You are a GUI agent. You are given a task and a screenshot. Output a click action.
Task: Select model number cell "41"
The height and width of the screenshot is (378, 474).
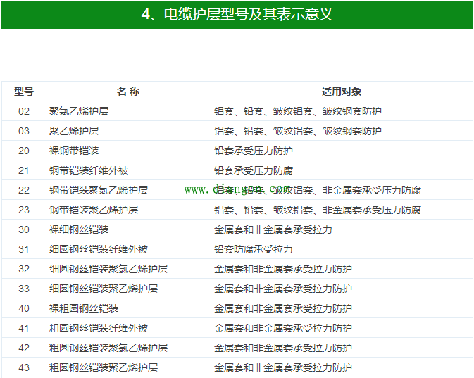click(24, 328)
